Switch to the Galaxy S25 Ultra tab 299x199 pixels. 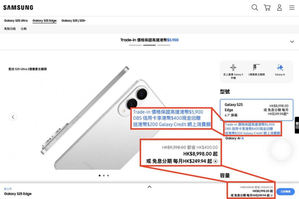(16, 21)
